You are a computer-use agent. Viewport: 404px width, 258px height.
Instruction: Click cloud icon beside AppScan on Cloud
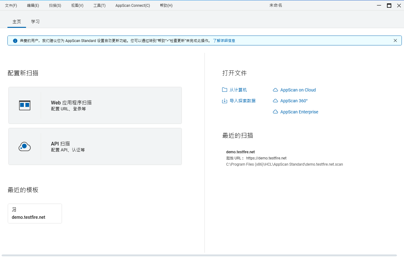(275, 90)
